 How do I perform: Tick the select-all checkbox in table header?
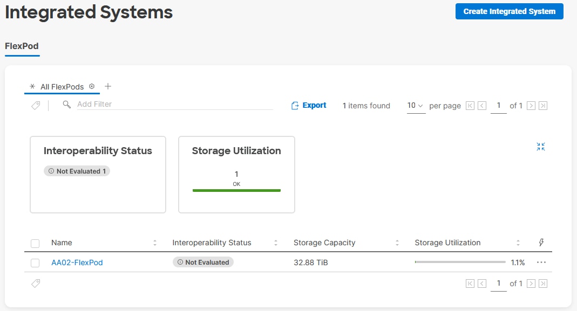[35, 244]
